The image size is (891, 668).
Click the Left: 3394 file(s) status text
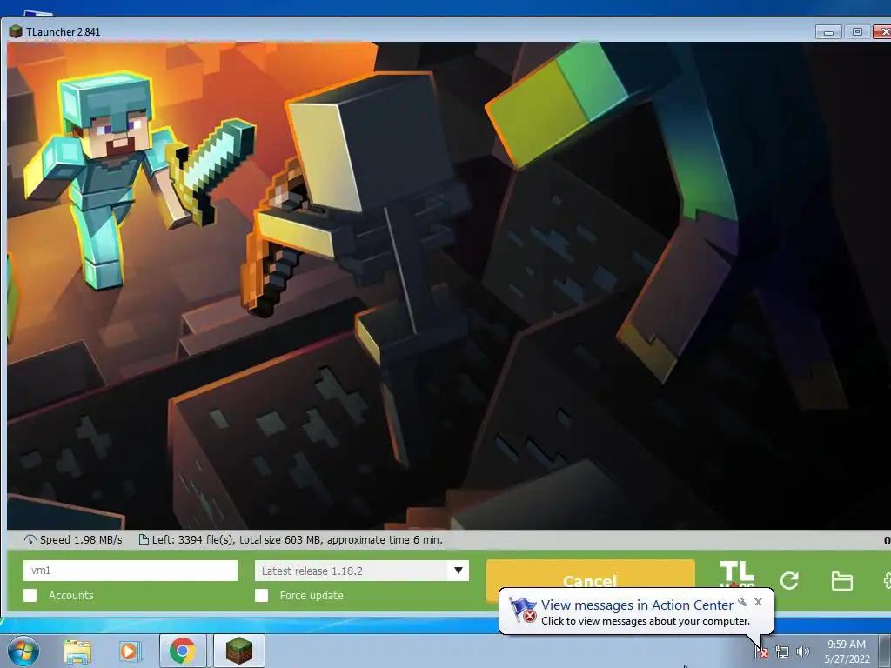coord(298,540)
